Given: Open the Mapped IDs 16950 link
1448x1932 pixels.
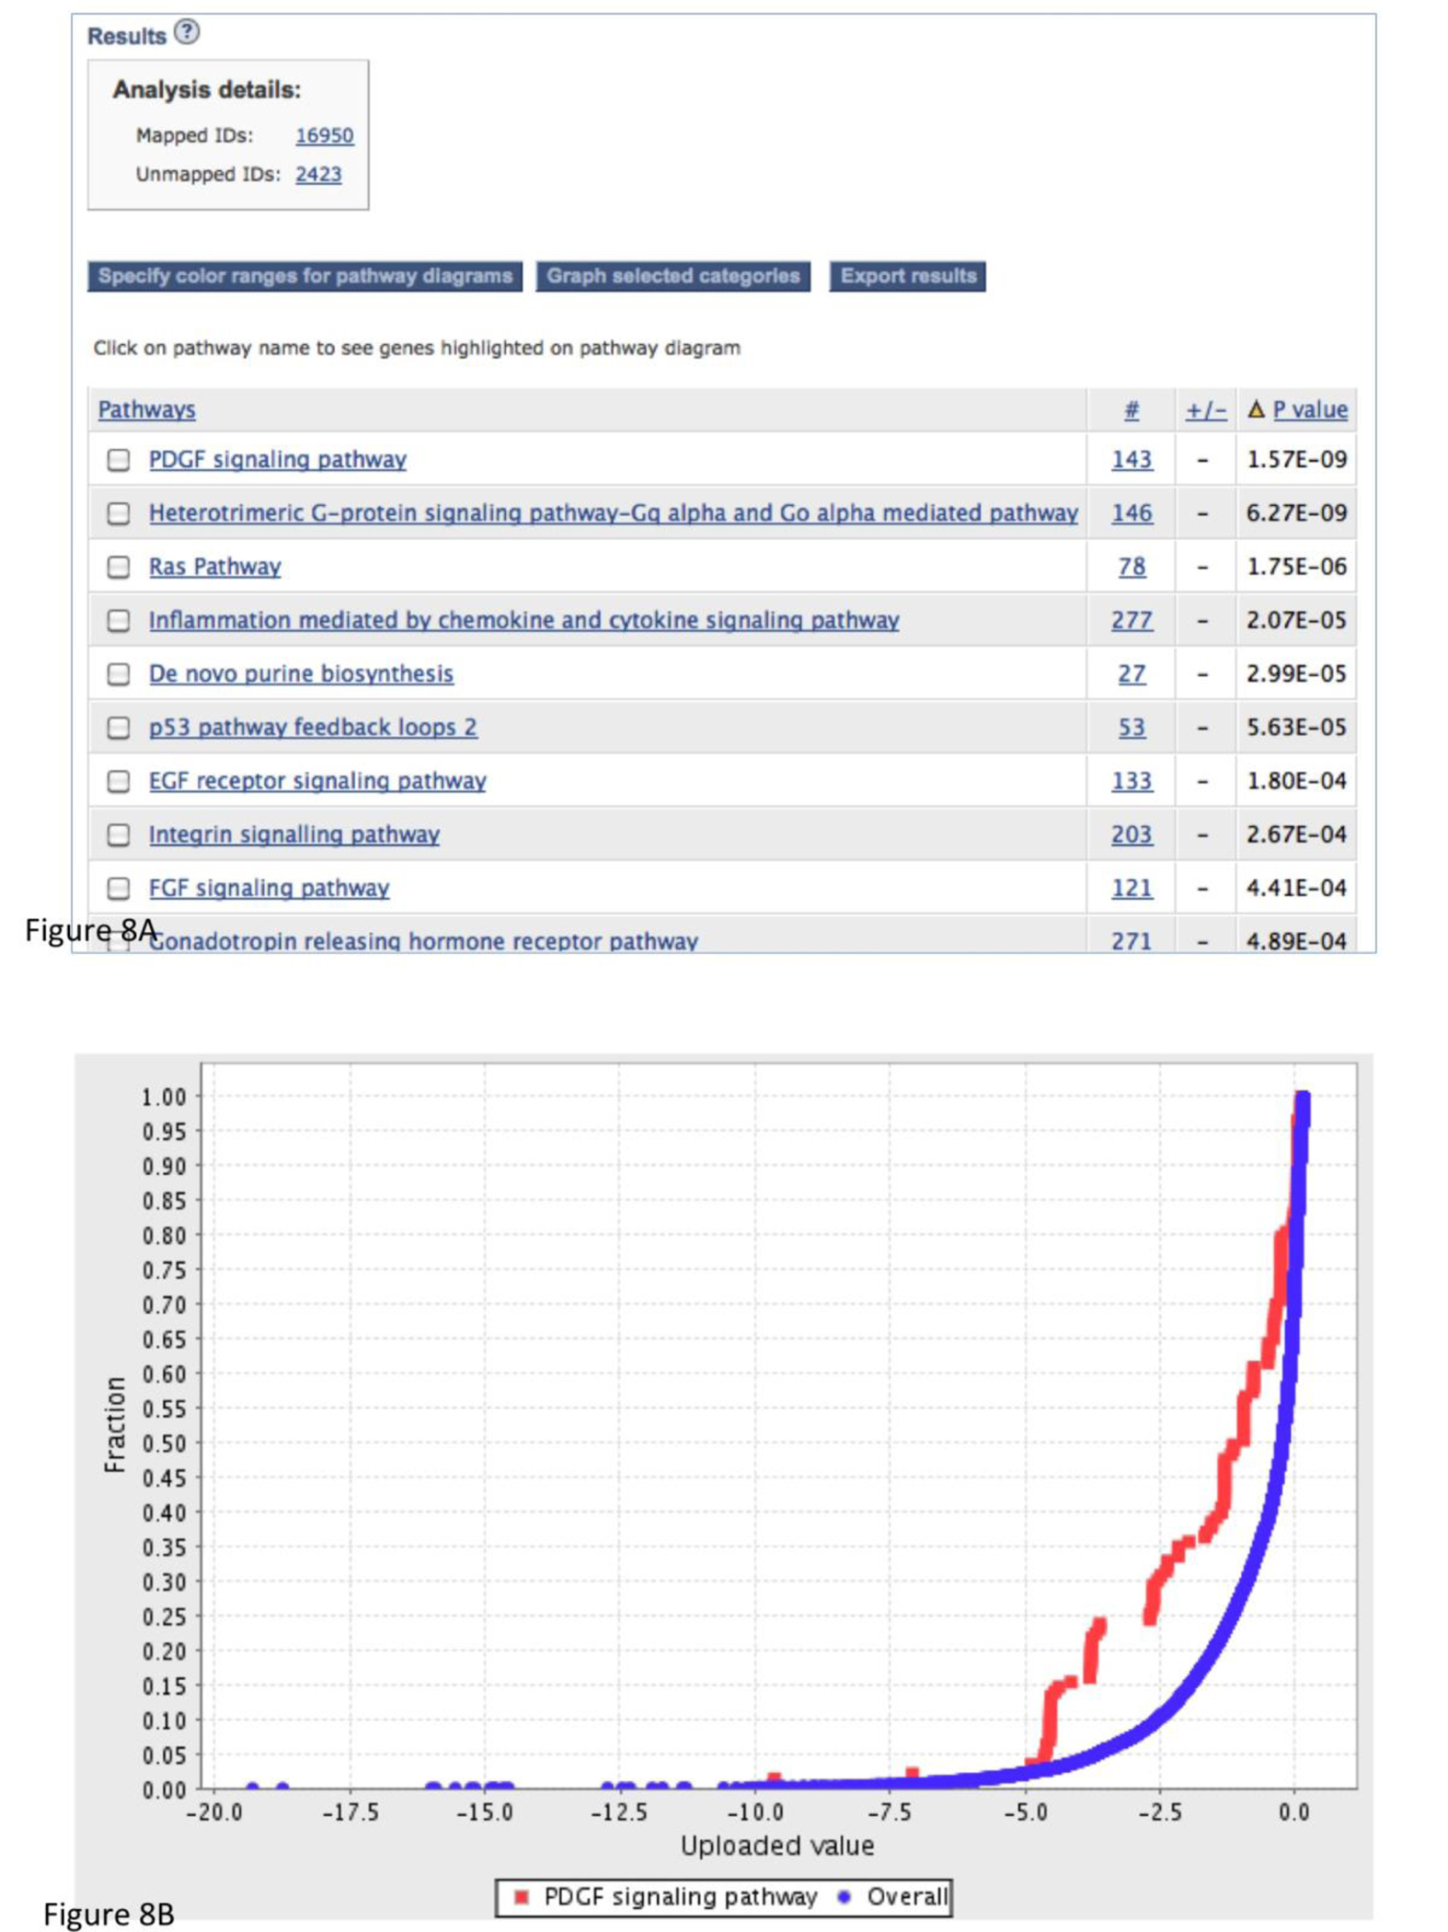Looking at the screenshot, I should point(324,135).
